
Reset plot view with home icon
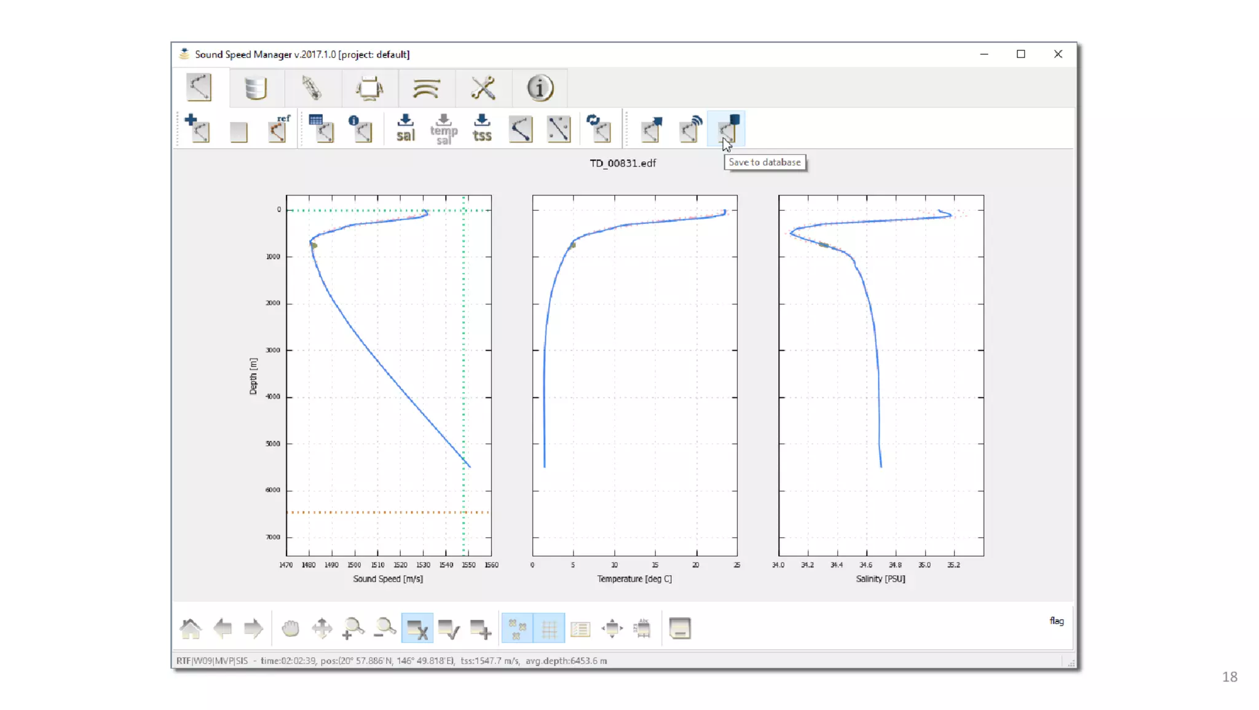tap(191, 628)
